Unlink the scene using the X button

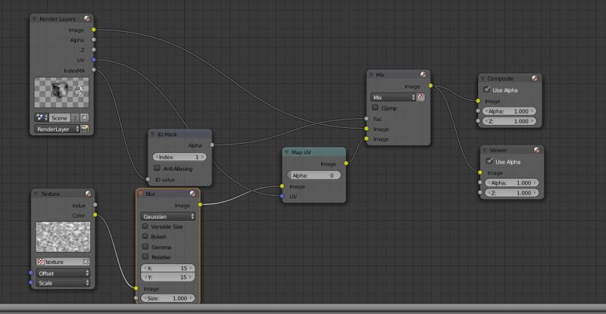click(x=84, y=117)
